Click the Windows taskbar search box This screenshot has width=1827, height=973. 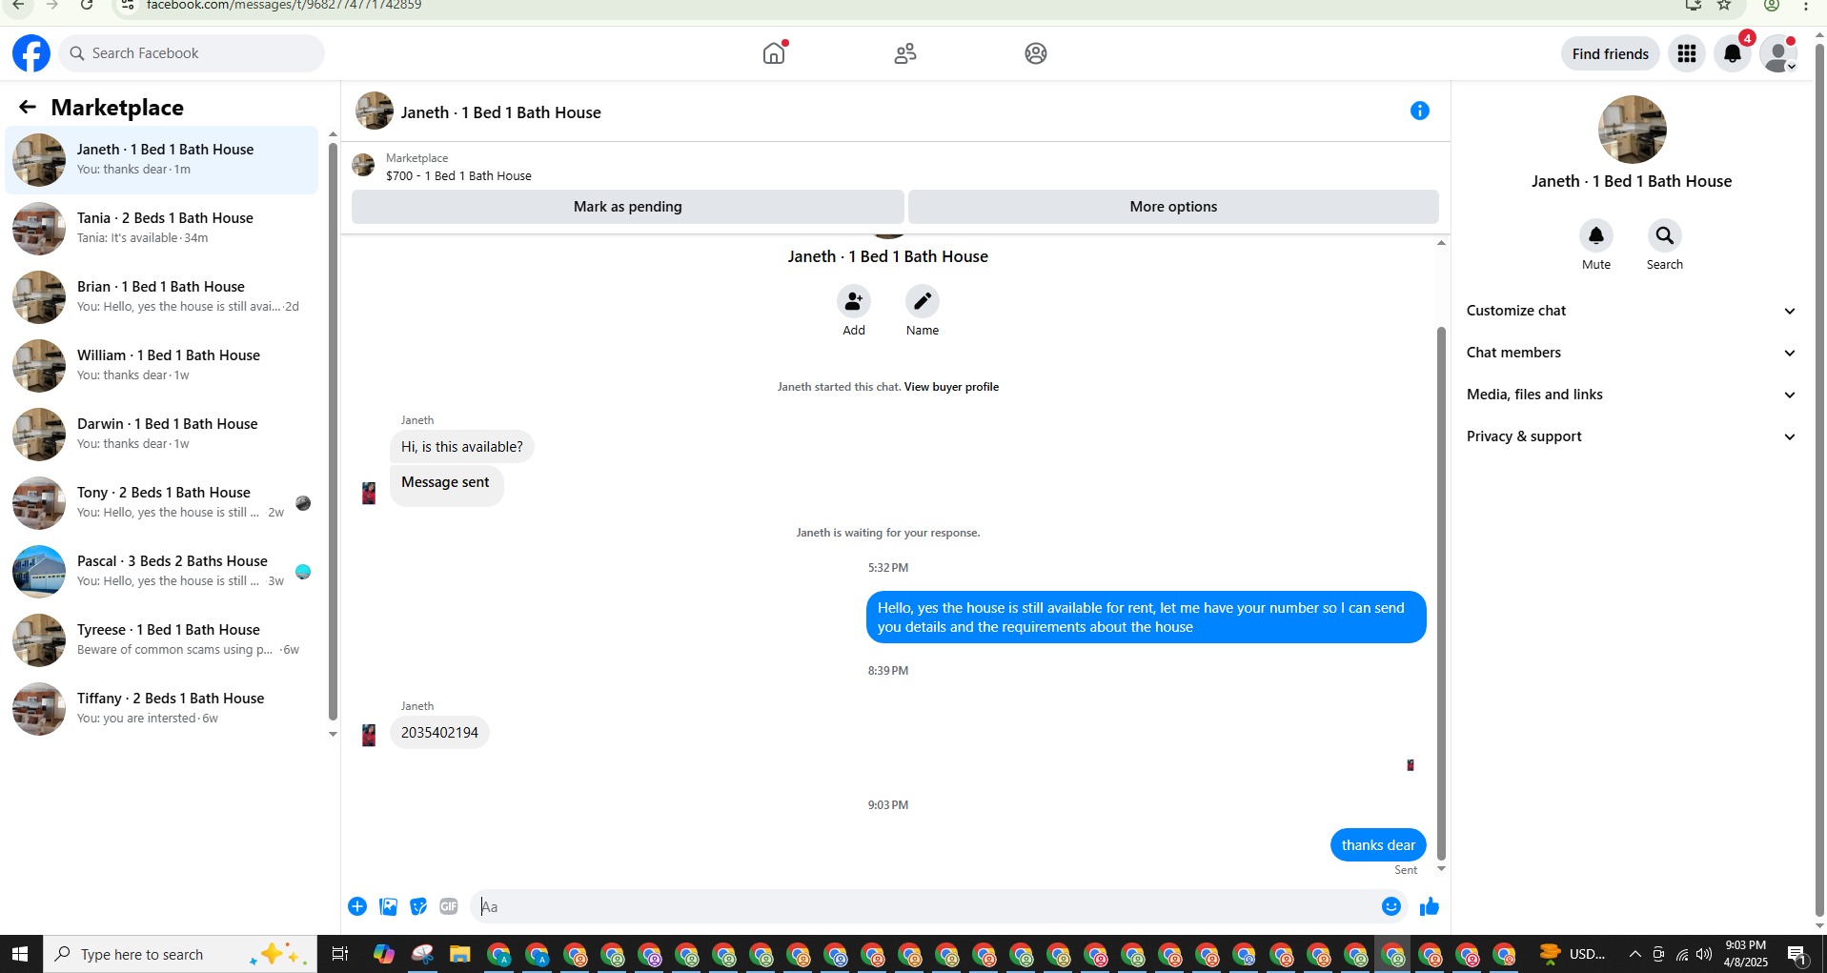181,954
